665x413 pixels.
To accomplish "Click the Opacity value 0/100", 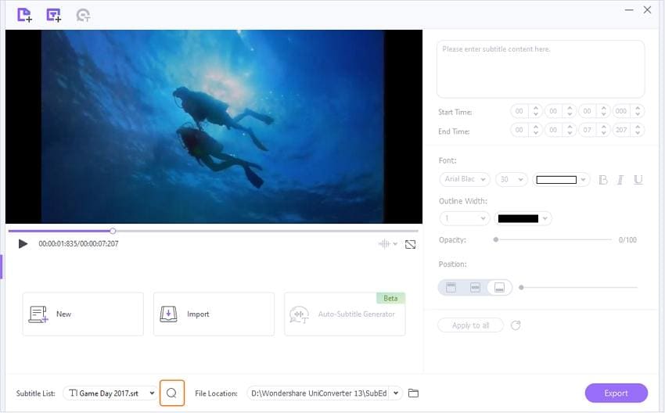I will coord(627,240).
